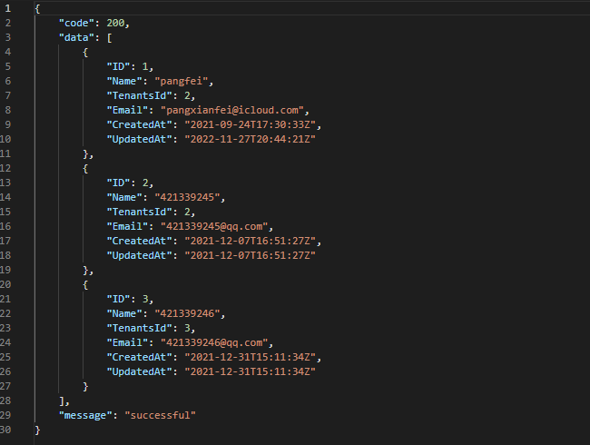Click the 421339245@qq.com email string

(216, 226)
